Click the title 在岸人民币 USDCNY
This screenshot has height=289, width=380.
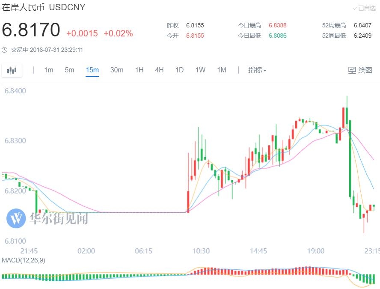[44, 7]
